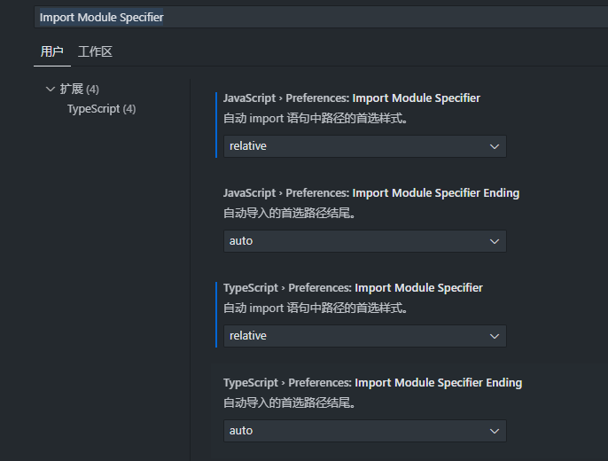Collapse the 扩展 tree chevron
This screenshot has width=608, height=461.
tap(50, 89)
